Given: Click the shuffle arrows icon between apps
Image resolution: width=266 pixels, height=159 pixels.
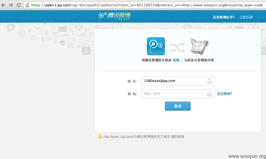Looking at the screenshot, I should pos(177,47).
